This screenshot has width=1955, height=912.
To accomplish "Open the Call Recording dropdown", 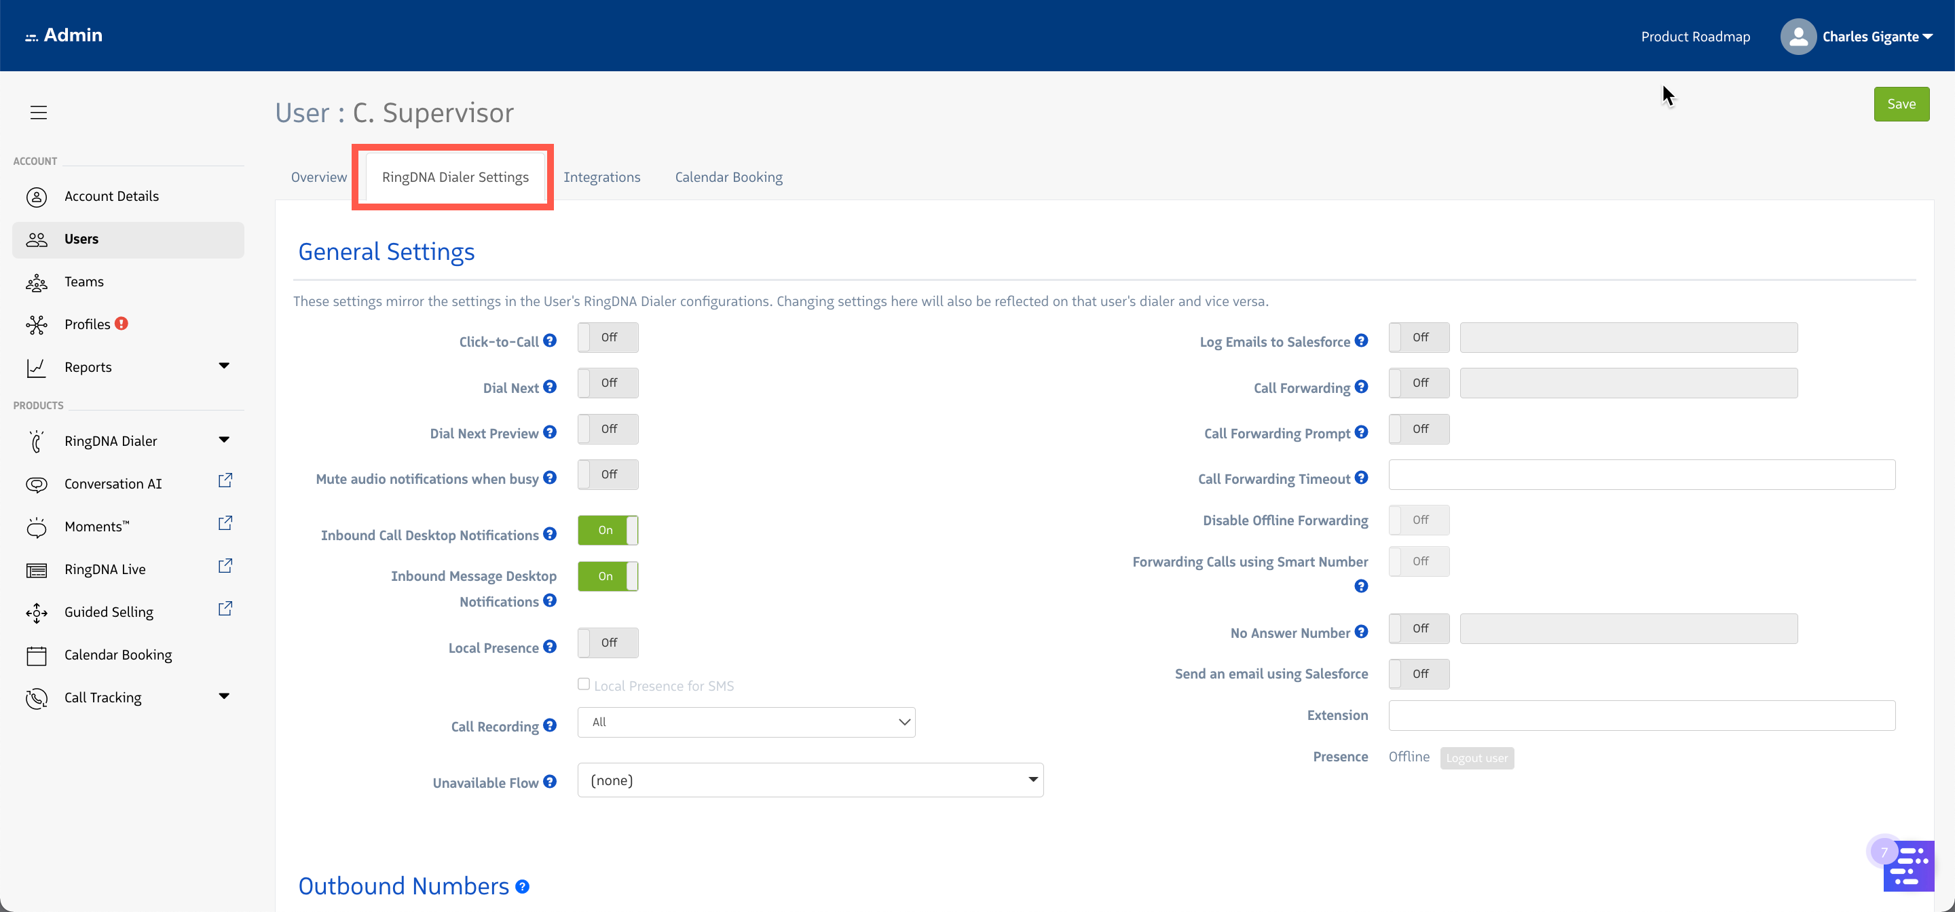I will (x=745, y=722).
